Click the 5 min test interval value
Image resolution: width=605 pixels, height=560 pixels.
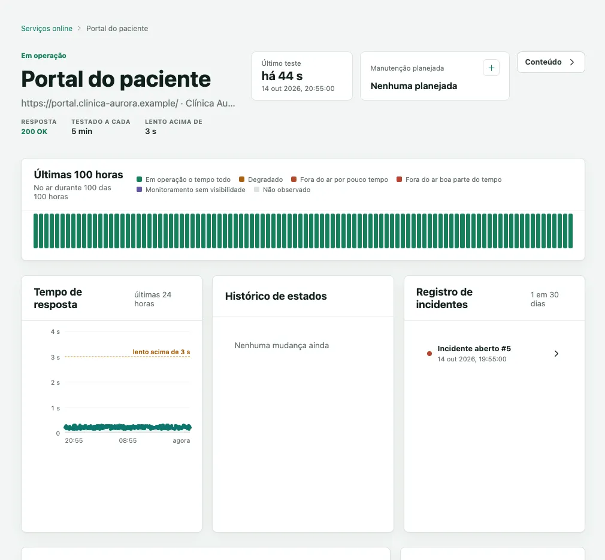click(82, 132)
